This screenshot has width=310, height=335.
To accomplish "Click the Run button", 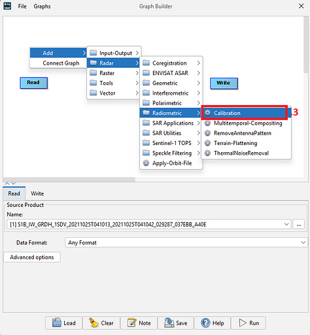I will [x=249, y=323].
